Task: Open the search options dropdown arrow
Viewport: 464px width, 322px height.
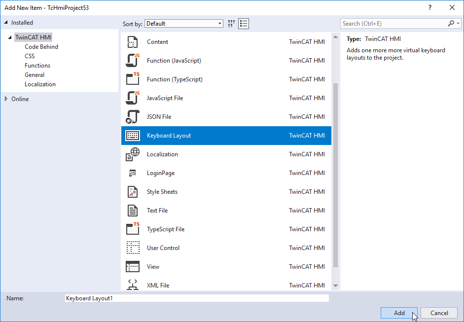Action: (458, 23)
